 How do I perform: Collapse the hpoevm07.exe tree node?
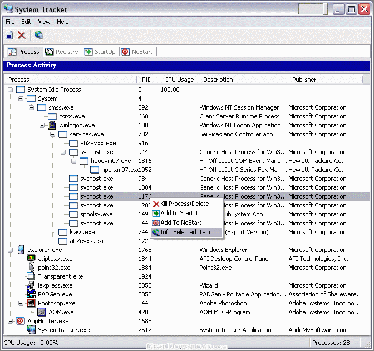tap(73, 161)
